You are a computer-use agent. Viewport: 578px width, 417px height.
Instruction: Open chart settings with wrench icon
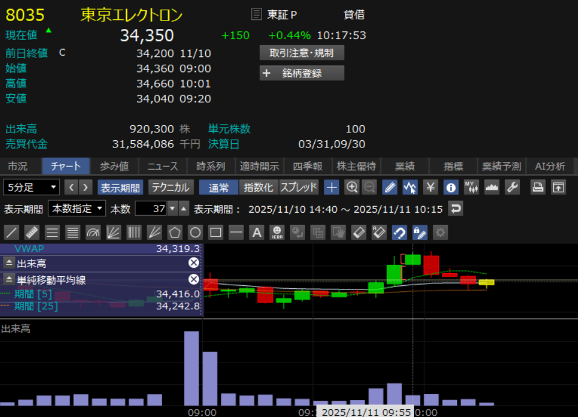click(x=512, y=187)
